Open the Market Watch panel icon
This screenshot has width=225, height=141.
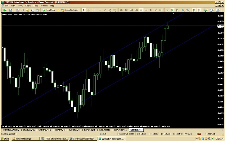pos(18,10)
